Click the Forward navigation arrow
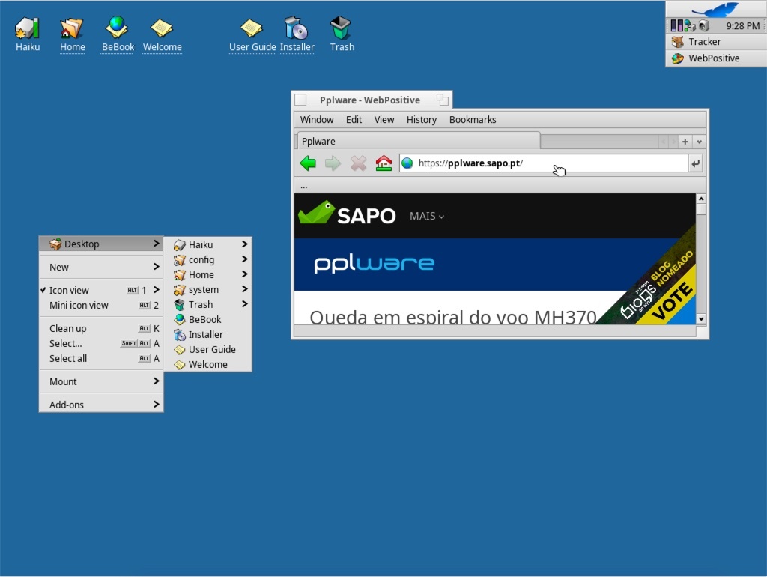Viewport: 767px width, 577px height. click(333, 163)
